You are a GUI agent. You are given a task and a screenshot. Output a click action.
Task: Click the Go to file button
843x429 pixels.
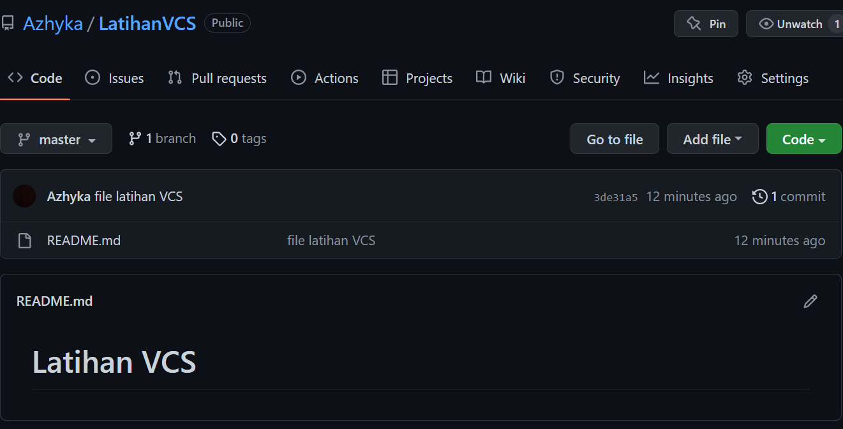pos(614,139)
